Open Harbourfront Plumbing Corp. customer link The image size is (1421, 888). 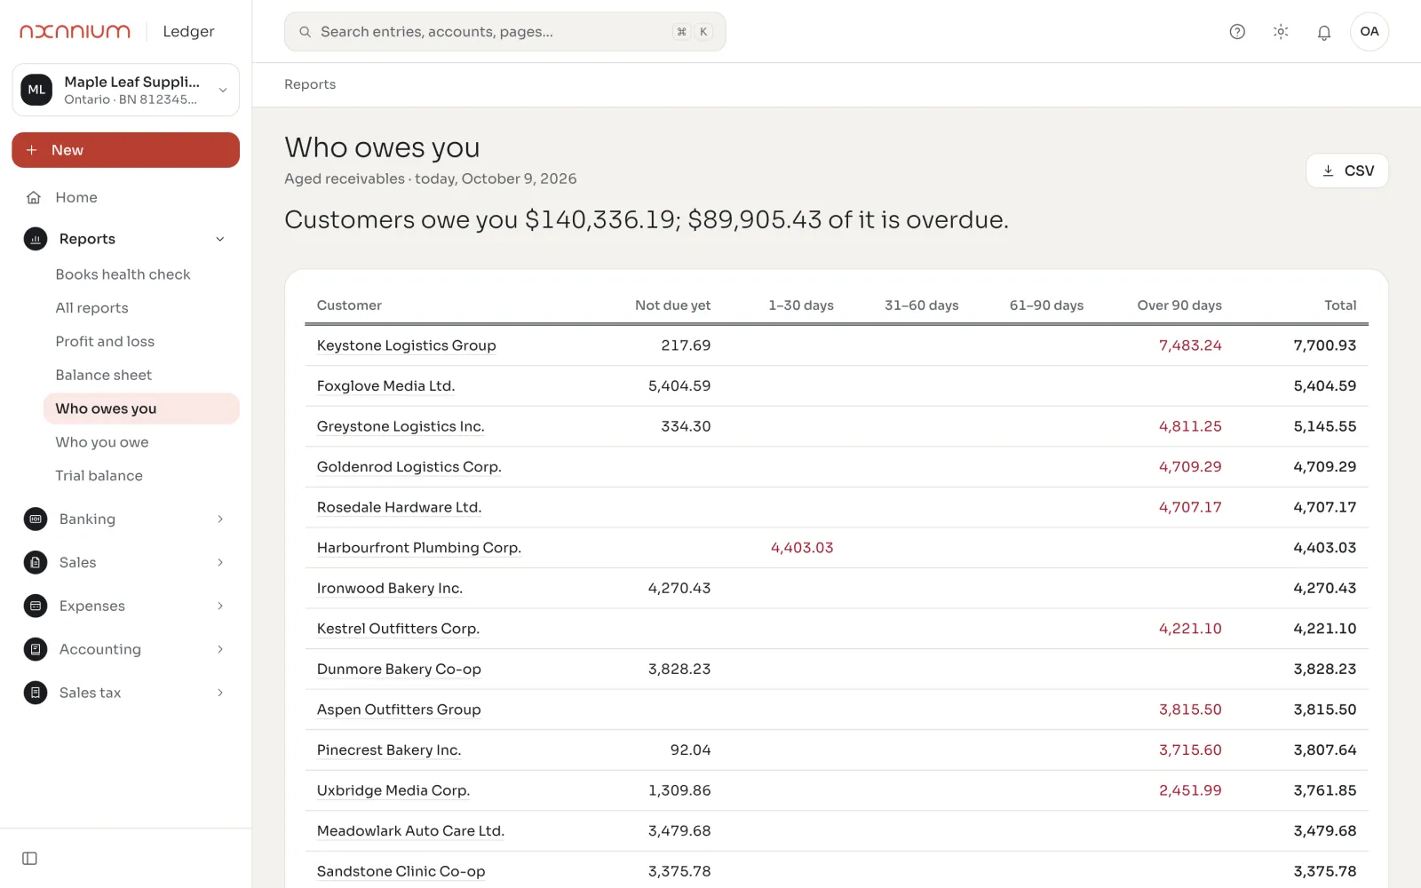[418, 548]
